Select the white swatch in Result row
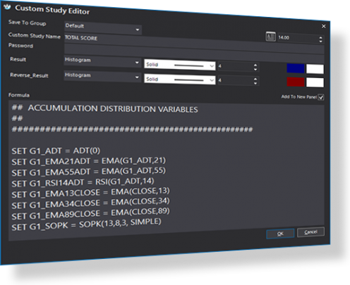Screen dimensions: 350x285 [x=315, y=69]
